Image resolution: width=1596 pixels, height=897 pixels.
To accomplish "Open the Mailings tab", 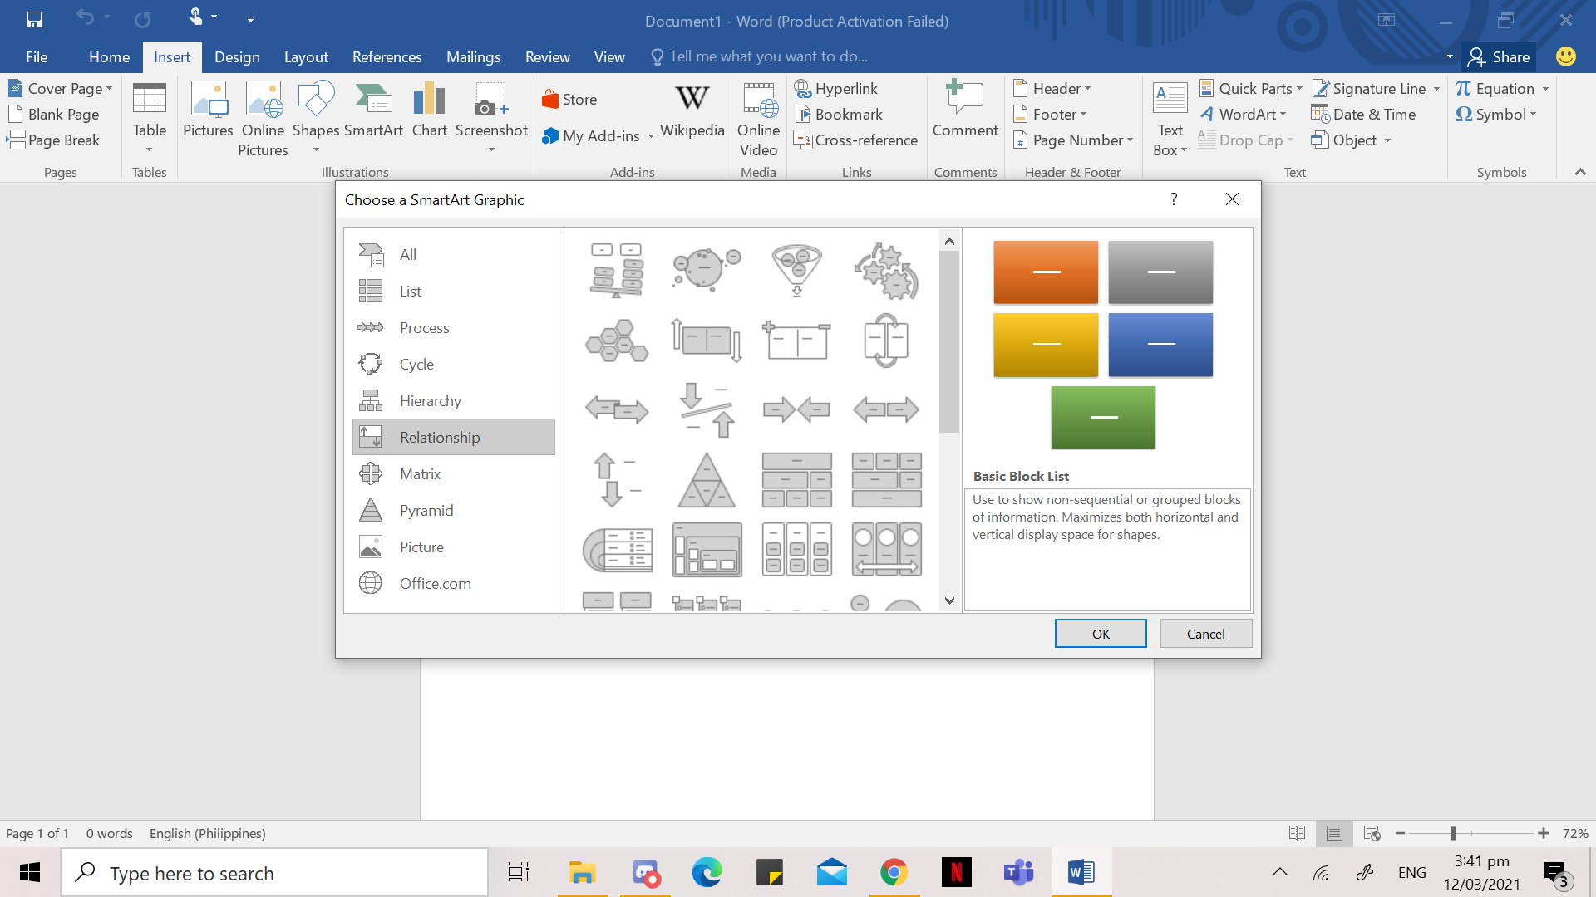I will (473, 56).
